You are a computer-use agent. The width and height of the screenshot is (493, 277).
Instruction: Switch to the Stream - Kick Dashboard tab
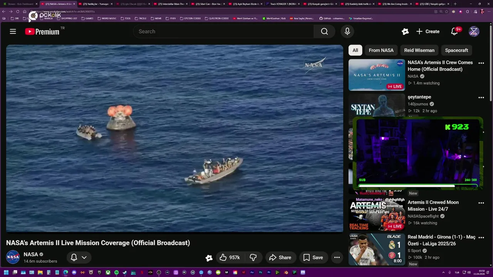[x=20, y=4]
